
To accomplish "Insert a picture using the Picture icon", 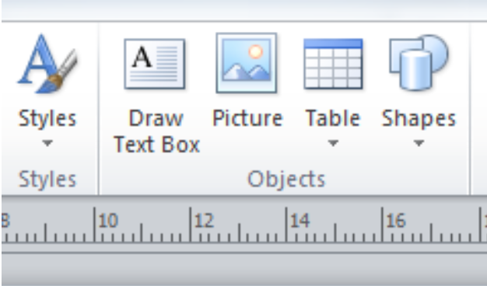I will pyautogui.click(x=247, y=63).
